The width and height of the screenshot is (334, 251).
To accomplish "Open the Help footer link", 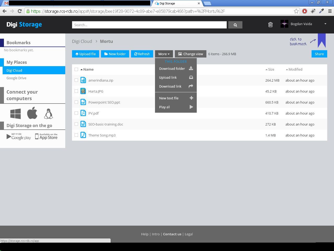I will point(145,234).
